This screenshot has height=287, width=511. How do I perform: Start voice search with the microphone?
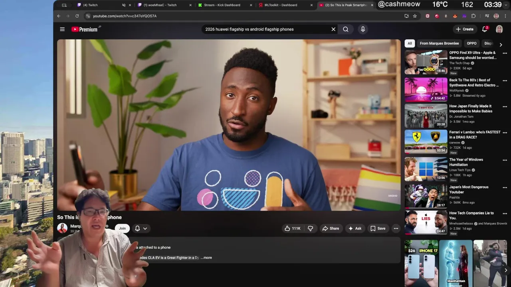(x=363, y=29)
